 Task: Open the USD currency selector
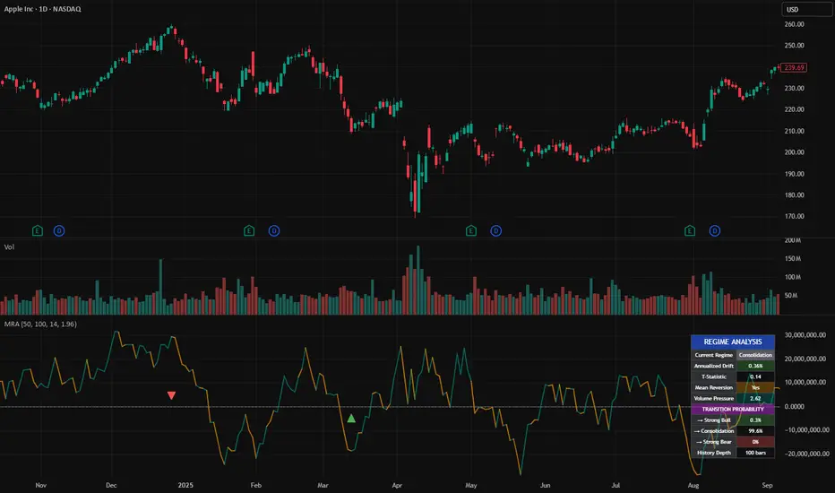[x=805, y=10]
